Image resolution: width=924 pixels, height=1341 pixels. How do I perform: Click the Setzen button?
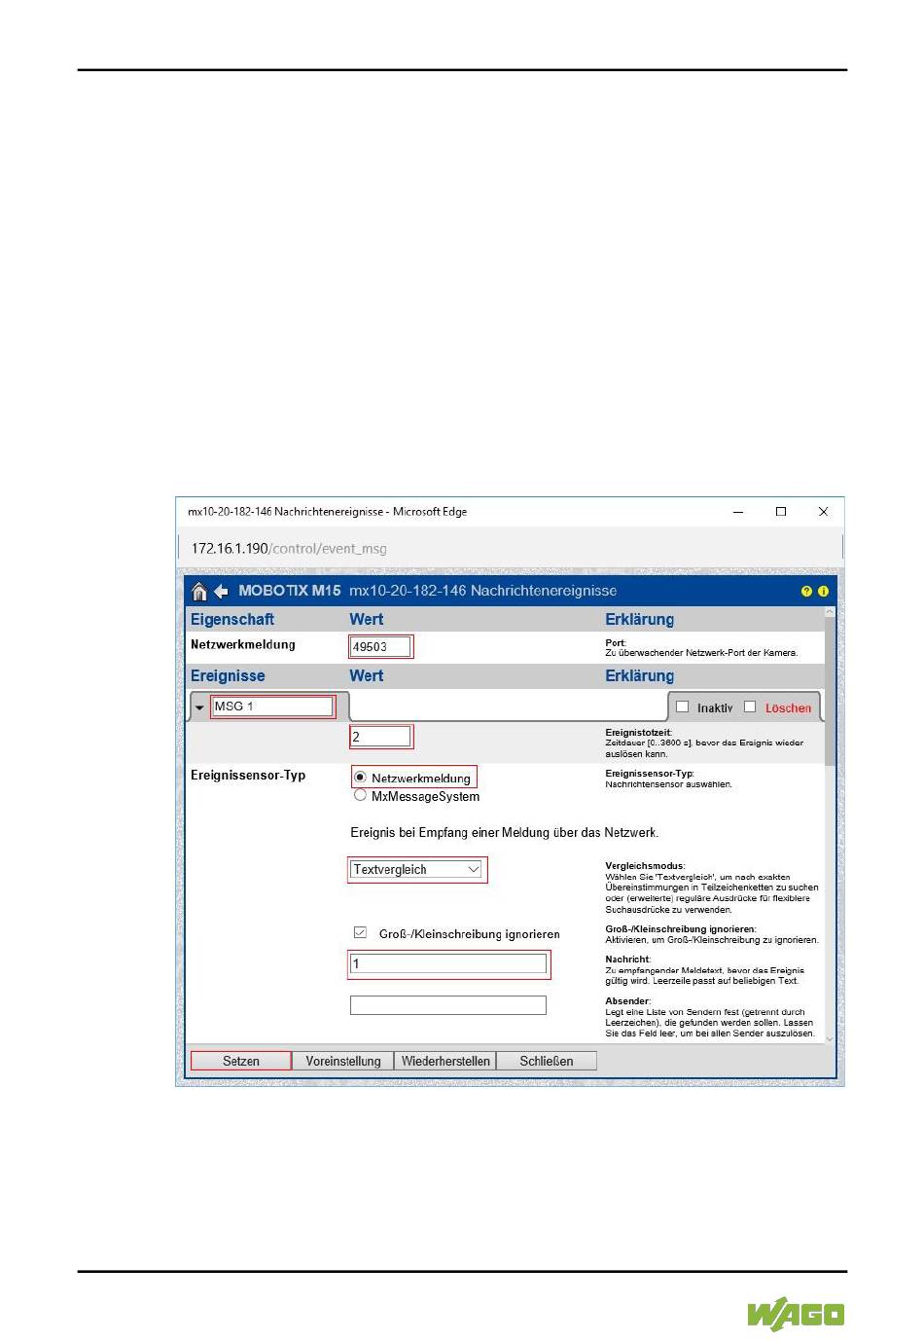241,1061
